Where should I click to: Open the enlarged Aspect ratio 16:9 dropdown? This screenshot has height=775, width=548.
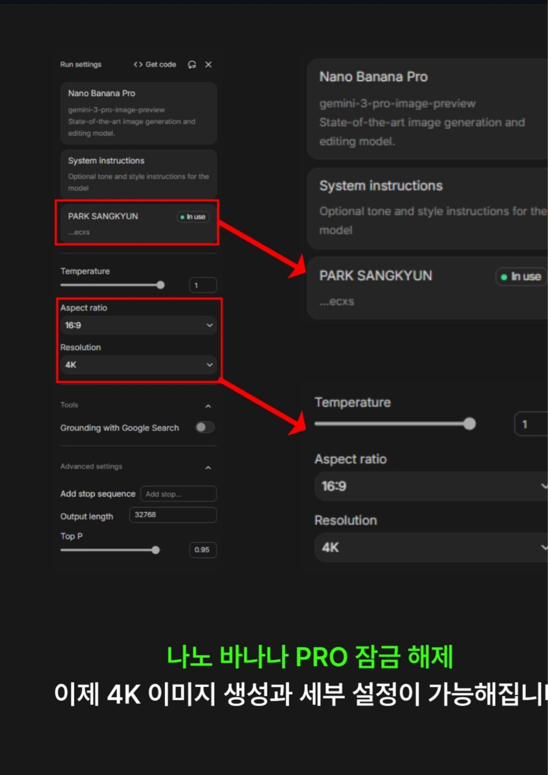pyautogui.click(x=431, y=487)
